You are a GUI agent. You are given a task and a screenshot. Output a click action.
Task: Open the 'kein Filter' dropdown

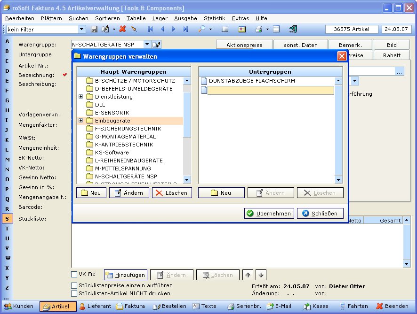click(x=82, y=29)
